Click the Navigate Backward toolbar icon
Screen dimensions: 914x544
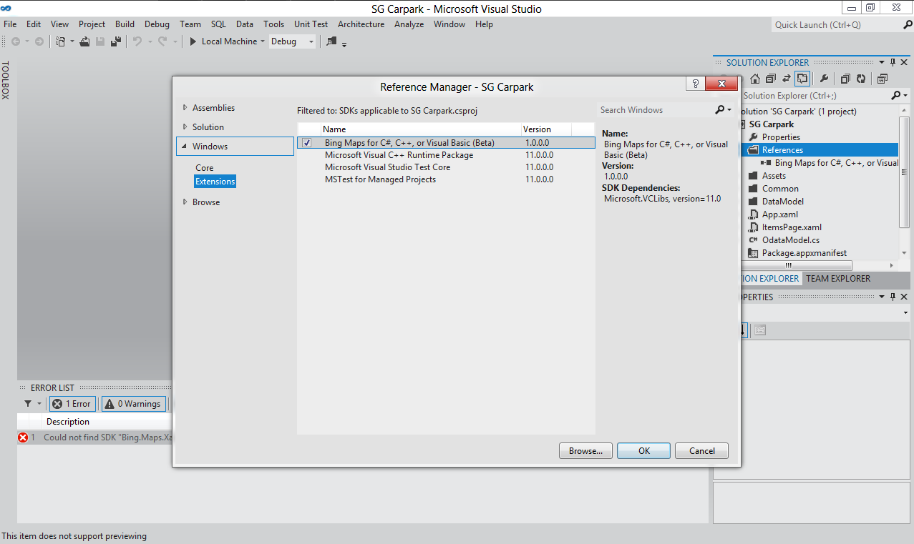click(x=16, y=41)
